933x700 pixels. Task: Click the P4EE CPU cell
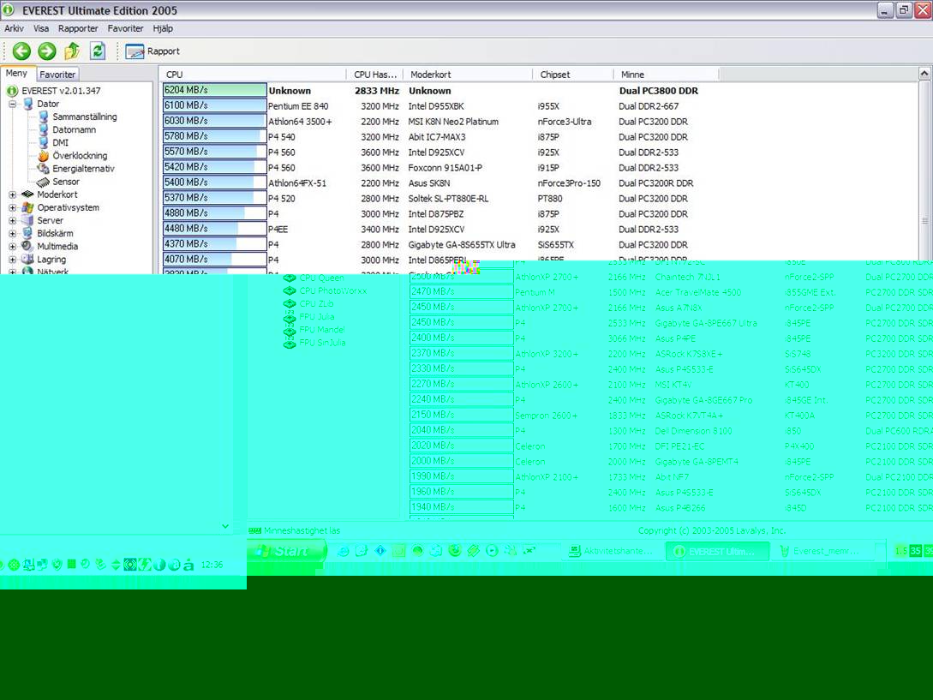[x=278, y=229]
